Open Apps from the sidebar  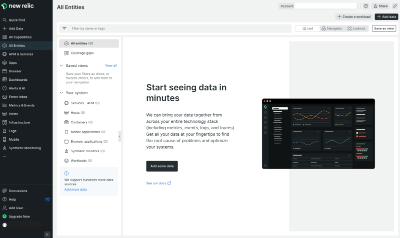pyautogui.click(x=13, y=62)
